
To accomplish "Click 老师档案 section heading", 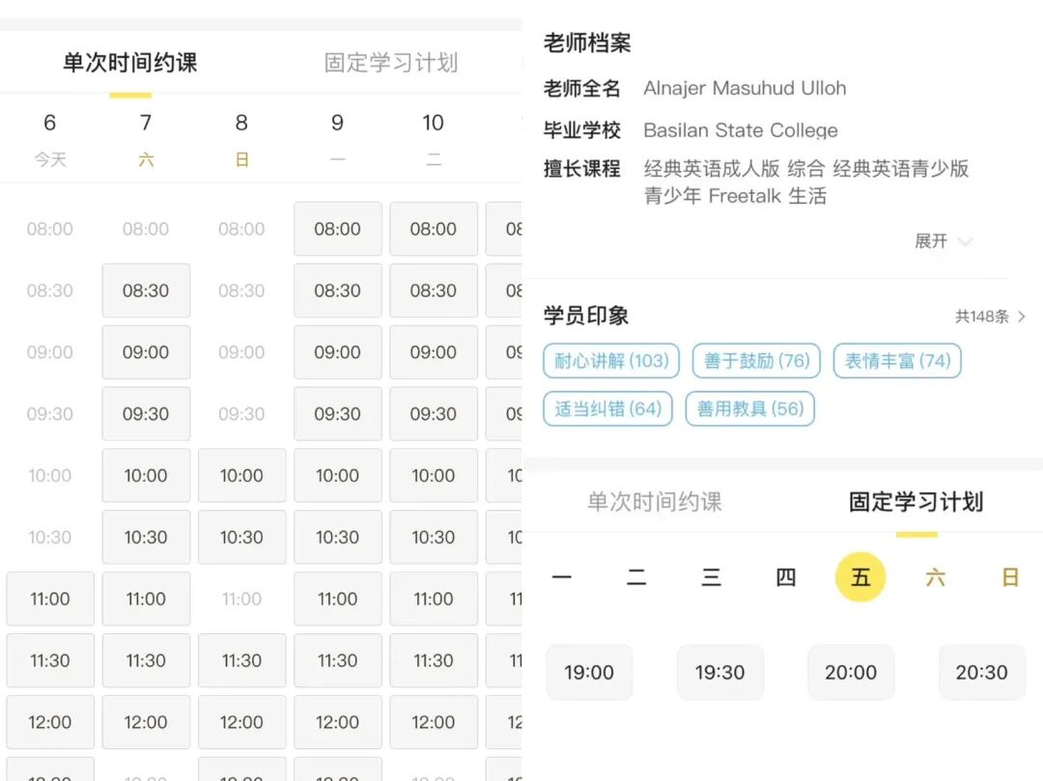I will (587, 43).
